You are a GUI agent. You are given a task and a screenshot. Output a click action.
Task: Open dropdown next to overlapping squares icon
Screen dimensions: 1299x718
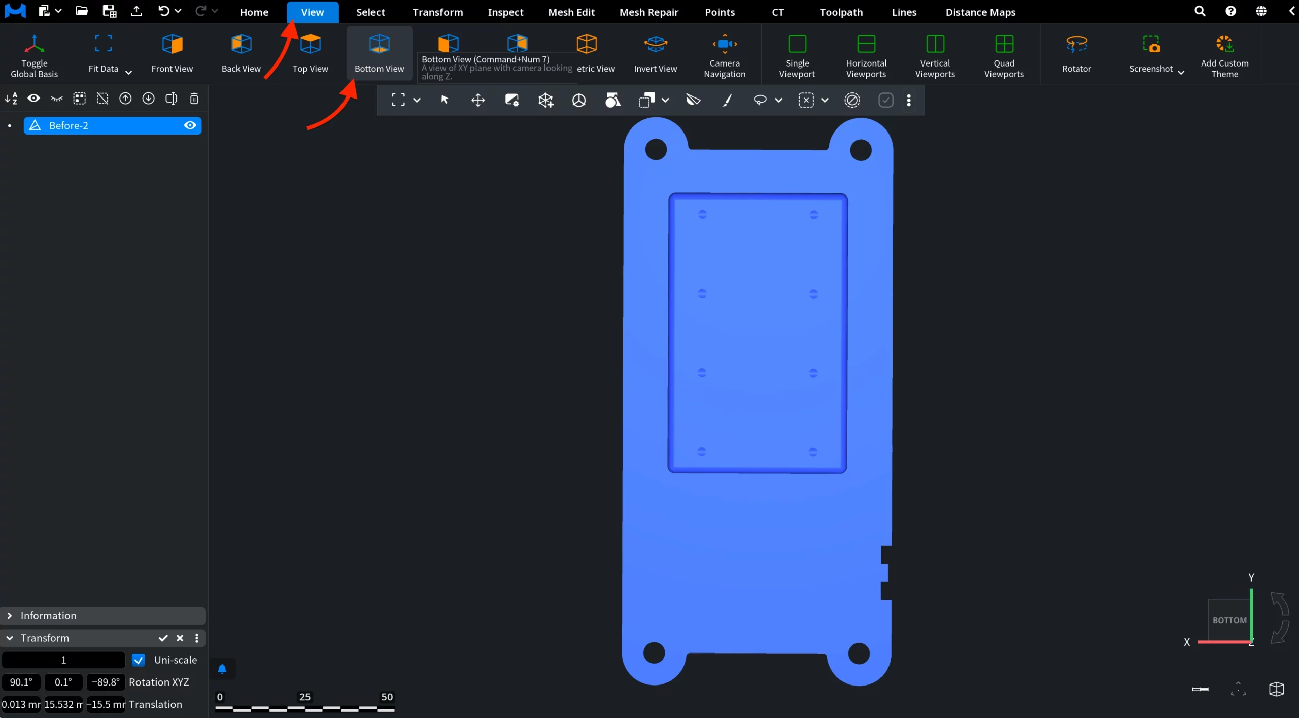pyautogui.click(x=665, y=100)
